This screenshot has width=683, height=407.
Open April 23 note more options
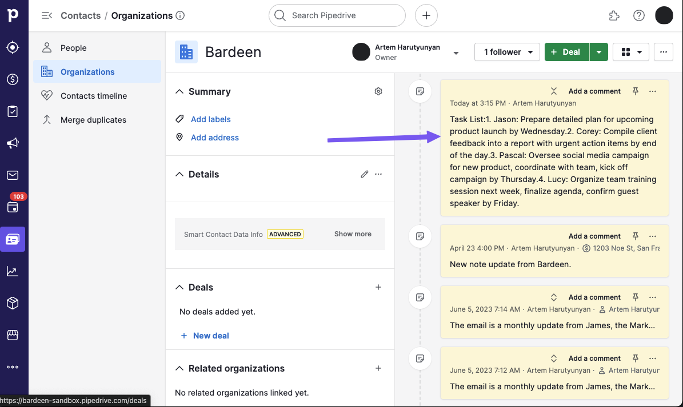tap(653, 236)
